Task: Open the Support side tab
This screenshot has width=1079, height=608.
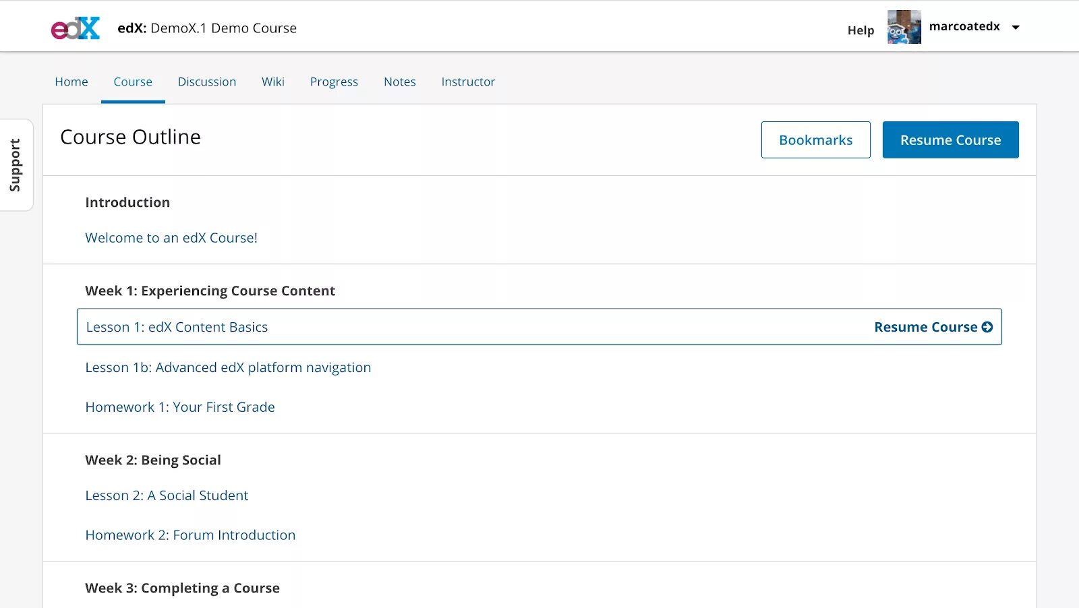Action: [16, 165]
